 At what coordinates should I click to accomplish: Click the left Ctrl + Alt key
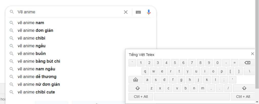click(141, 97)
